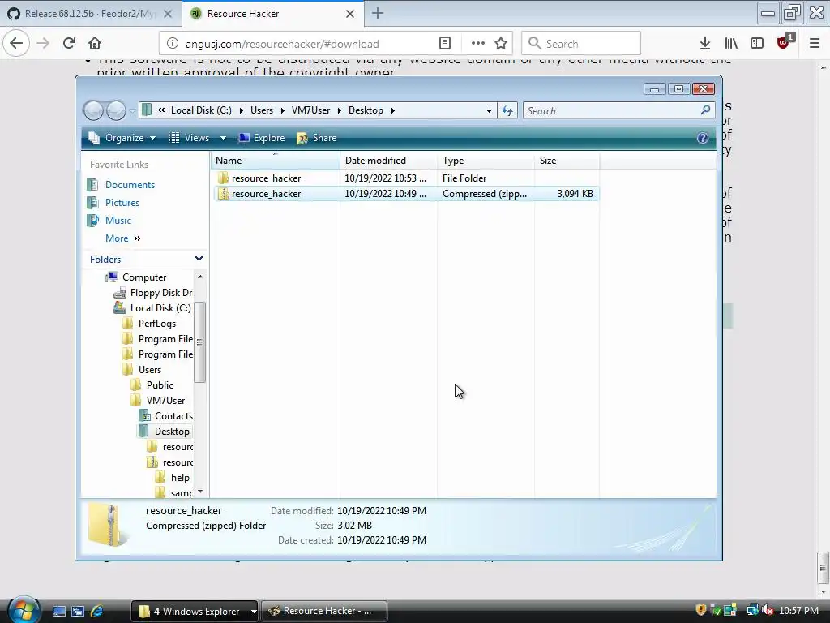Select Public folder in tree
Screen dimensions: 830x623
tap(160, 385)
